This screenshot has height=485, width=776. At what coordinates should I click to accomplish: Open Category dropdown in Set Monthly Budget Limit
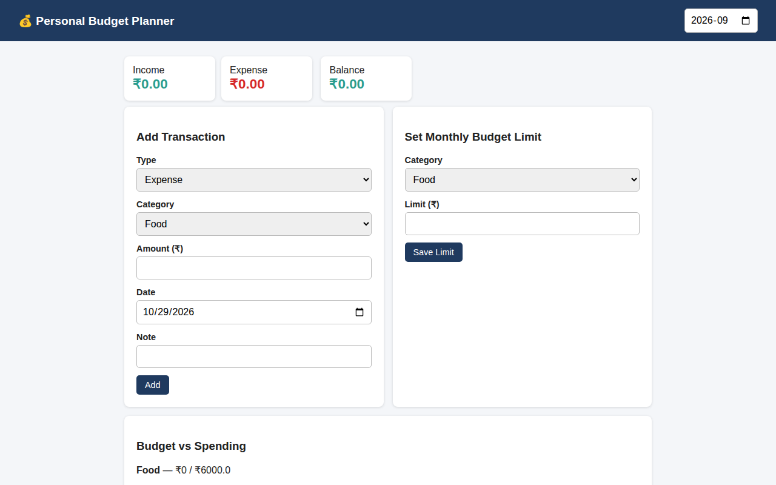pos(522,180)
